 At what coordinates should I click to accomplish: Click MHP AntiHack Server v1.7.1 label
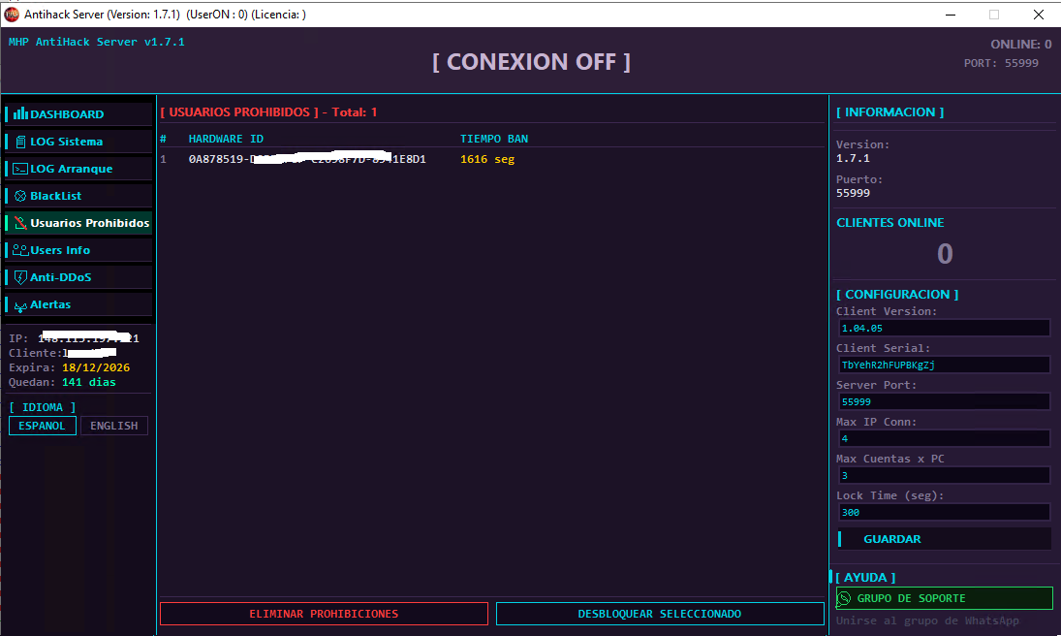coord(96,42)
